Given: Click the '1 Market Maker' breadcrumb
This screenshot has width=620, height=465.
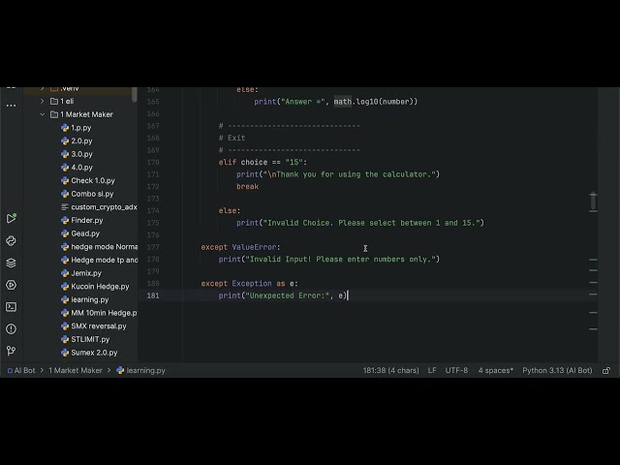Looking at the screenshot, I should click(76, 370).
